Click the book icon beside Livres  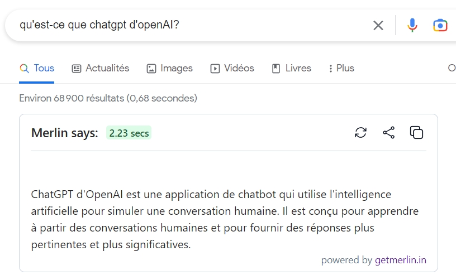coord(276,69)
